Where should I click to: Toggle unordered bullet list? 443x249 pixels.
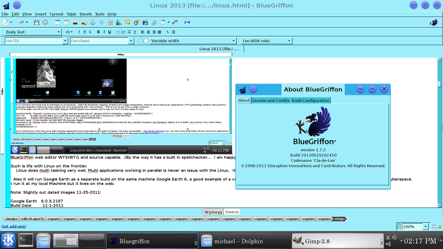pyautogui.click(x=118, y=32)
